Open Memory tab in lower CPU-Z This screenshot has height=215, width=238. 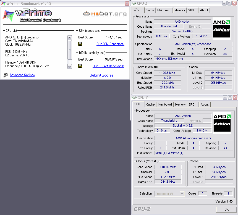[x=180, y=104]
